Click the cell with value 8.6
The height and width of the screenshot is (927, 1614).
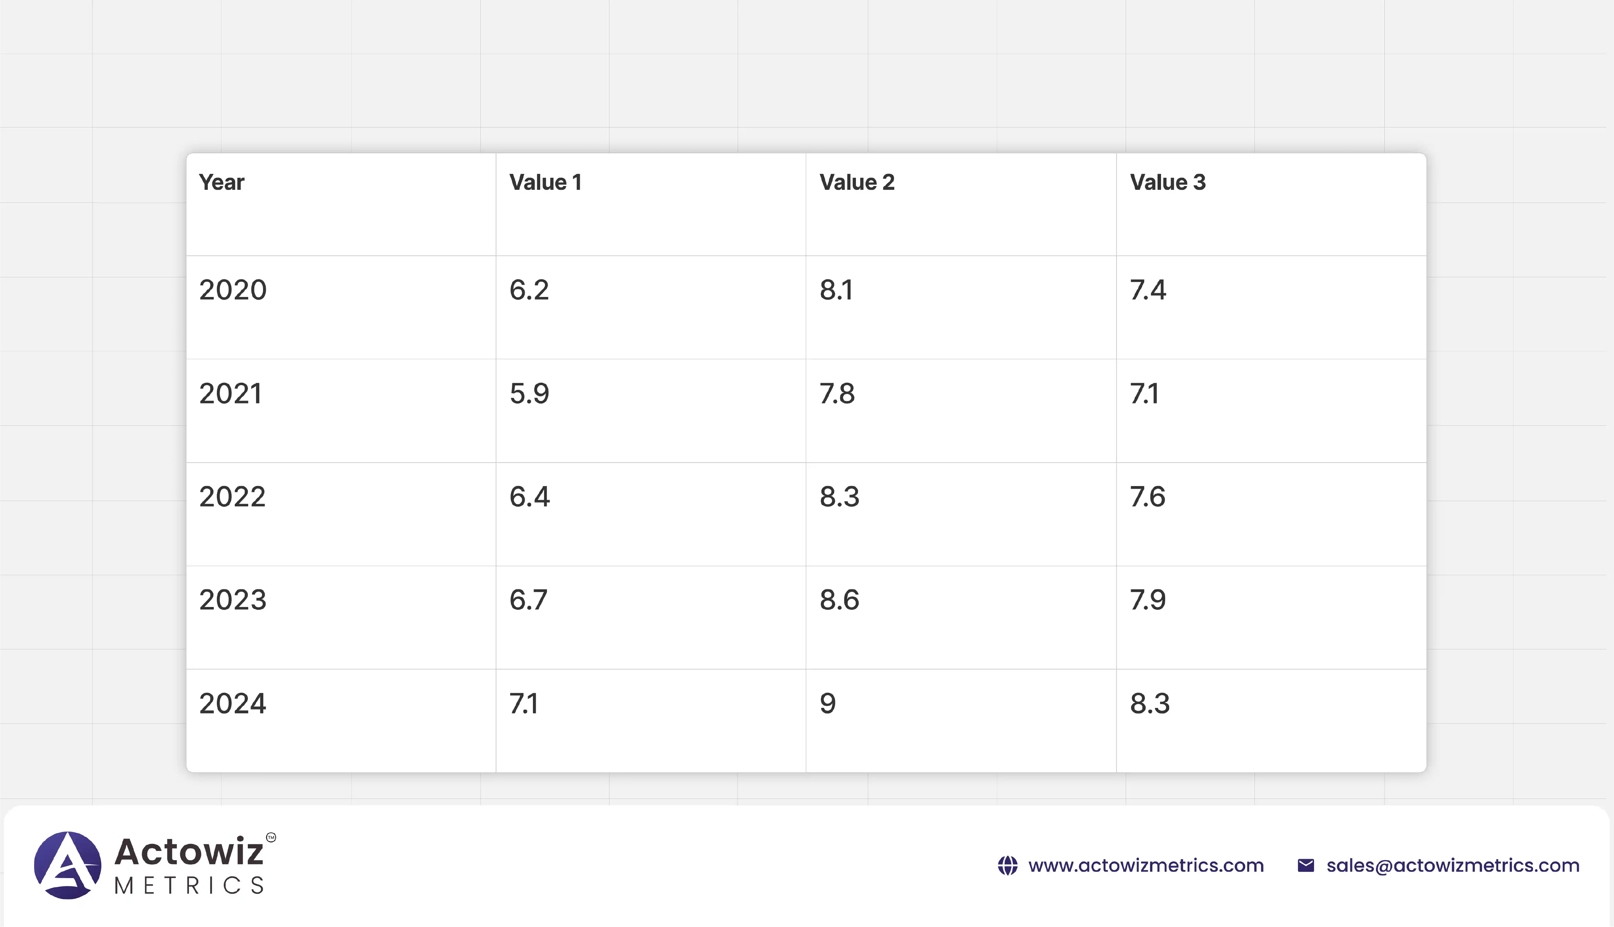pos(839,600)
